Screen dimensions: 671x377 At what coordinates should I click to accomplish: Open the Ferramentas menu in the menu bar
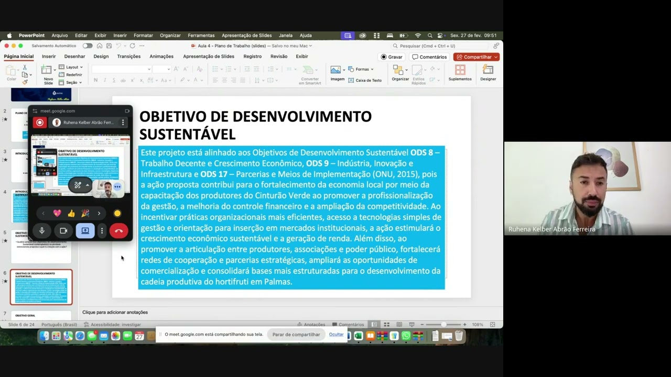tap(201, 36)
